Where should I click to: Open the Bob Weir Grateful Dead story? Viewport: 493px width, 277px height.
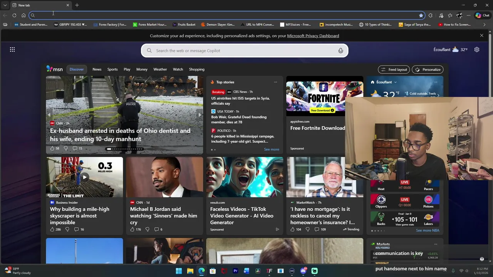[x=239, y=120]
